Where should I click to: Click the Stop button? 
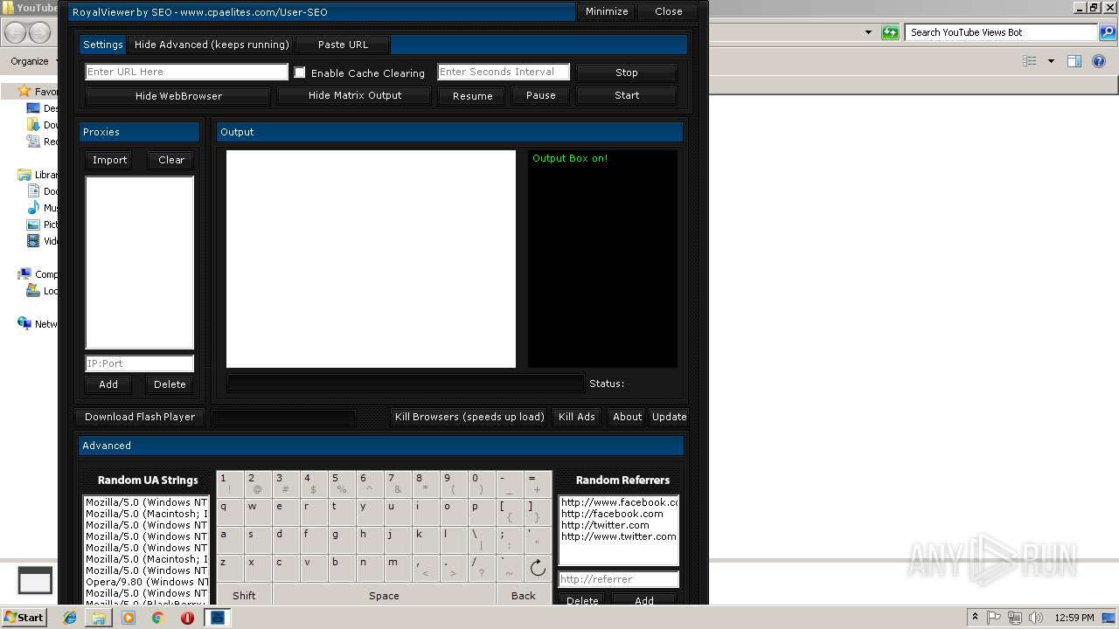pyautogui.click(x=627, y=73)
